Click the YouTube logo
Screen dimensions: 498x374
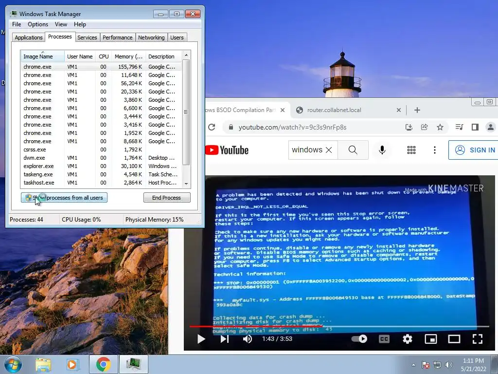[x=227, y=150]
